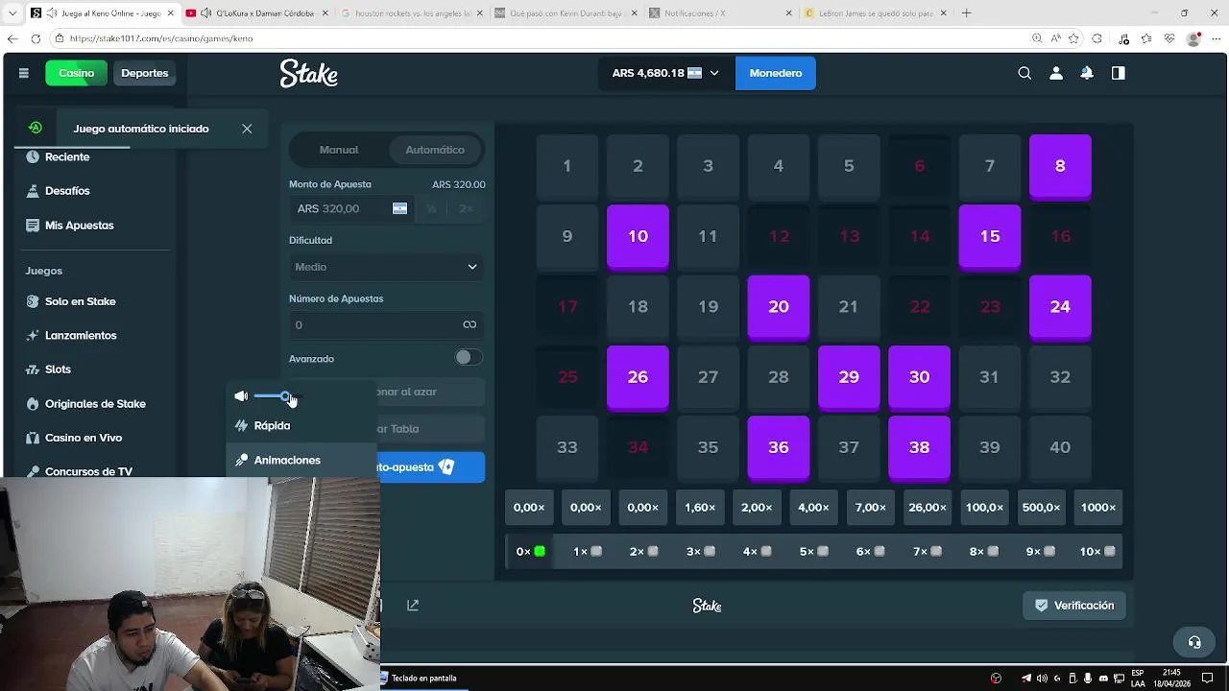Screen dimensions: 1229x691
Task: Click the infinity icon in Número de Apuestas
Action: 470,324
